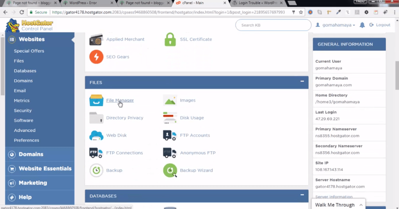Open the File Manager link
Screen dimensions: 399x209
tap(120, 100)
